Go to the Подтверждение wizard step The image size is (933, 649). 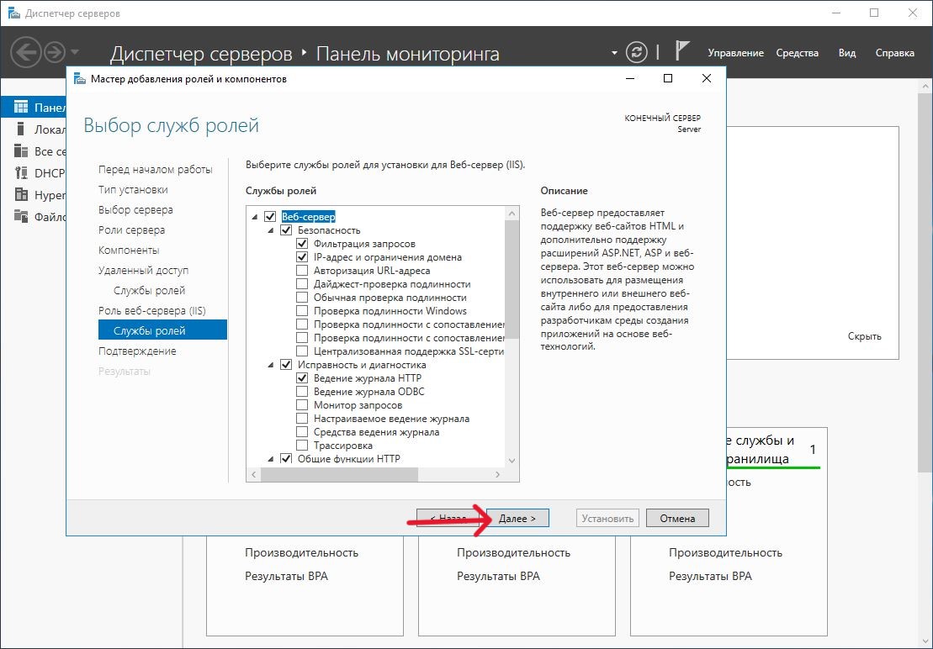coord(137,351)
